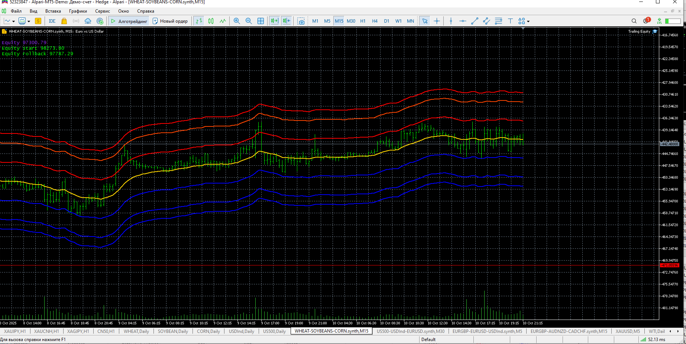Open the Вставка menu
Image resolution: width=686 pixels, height=344 pixels.
pos(53,11)
